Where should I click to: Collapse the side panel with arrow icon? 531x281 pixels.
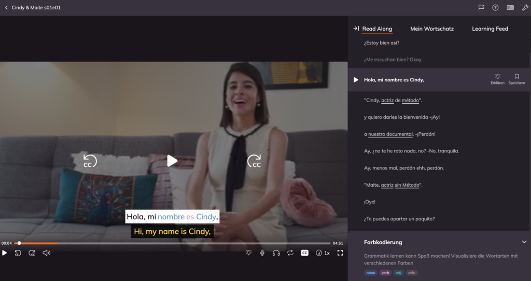pos(356,29)
